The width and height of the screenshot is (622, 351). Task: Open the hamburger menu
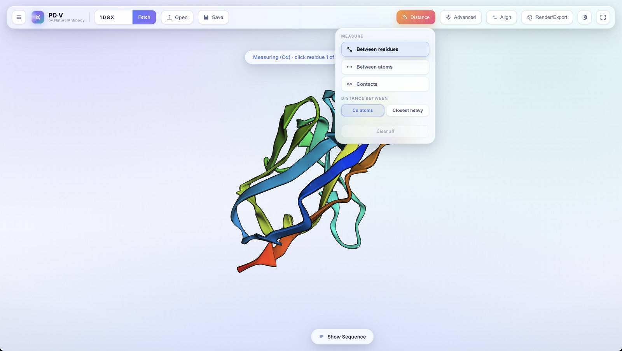19,17
